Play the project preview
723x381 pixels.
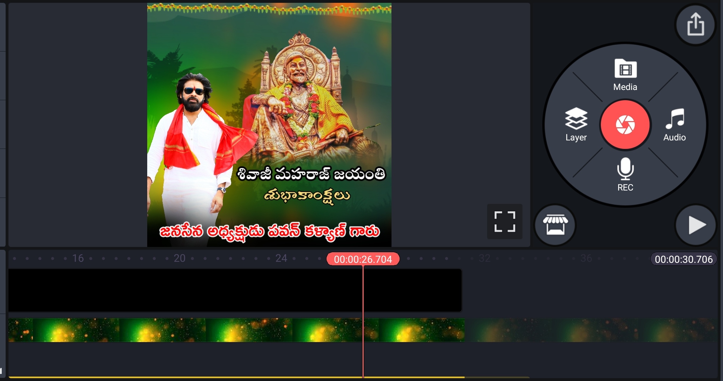coord(696,225)
